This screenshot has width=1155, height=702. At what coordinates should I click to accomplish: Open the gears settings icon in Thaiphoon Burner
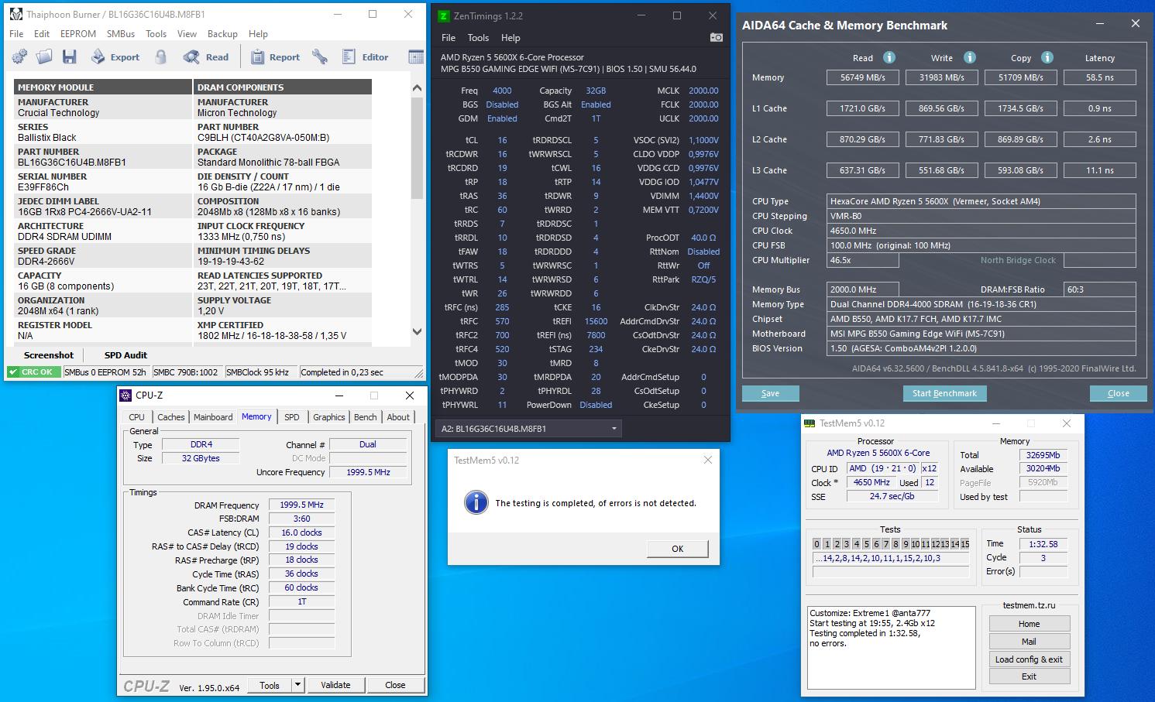19,57
